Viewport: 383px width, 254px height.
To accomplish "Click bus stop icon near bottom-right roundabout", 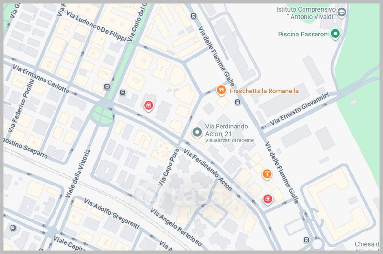I will (x=306, y=240).
